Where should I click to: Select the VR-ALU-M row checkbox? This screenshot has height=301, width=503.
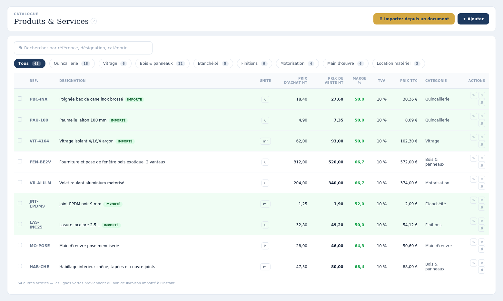(20, 182)
